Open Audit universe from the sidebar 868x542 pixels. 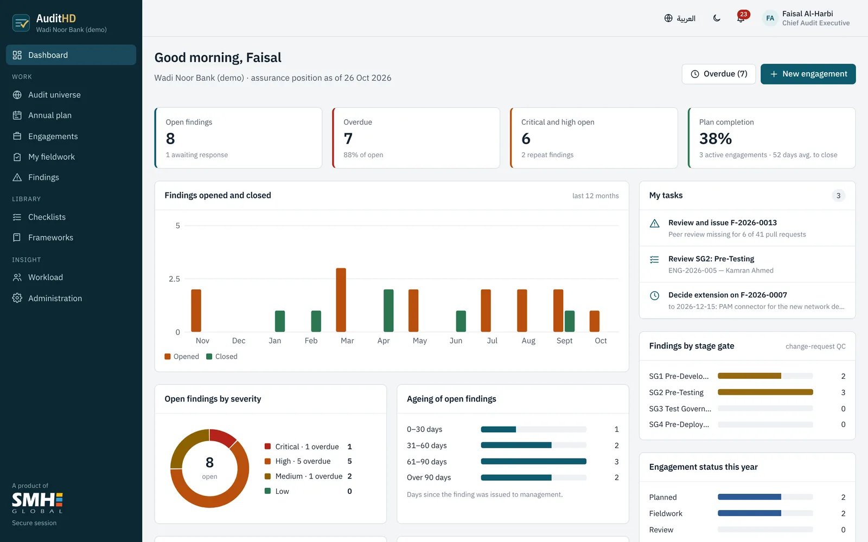click(x=71, y=95)
